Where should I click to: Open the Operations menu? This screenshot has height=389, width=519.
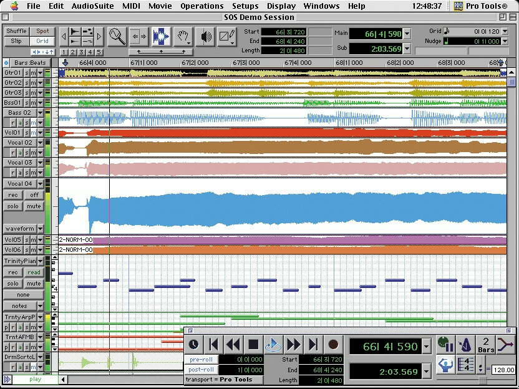tap(202, 6)
